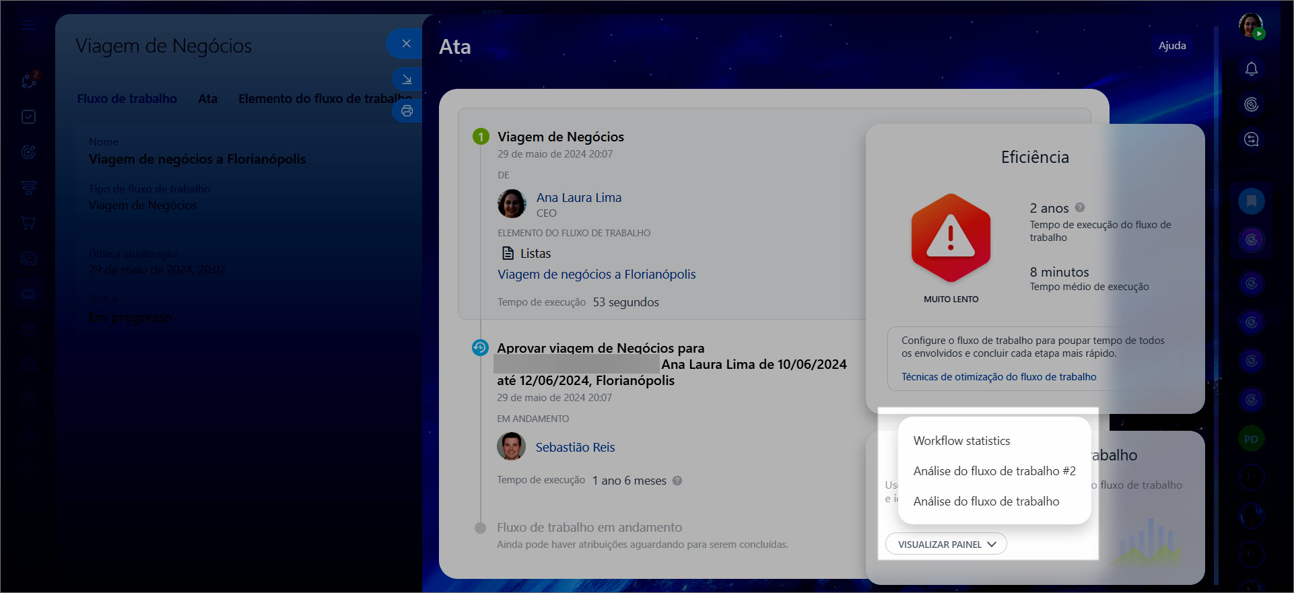Expand the Visualizar Painel dropdown

tap(946, 544)
